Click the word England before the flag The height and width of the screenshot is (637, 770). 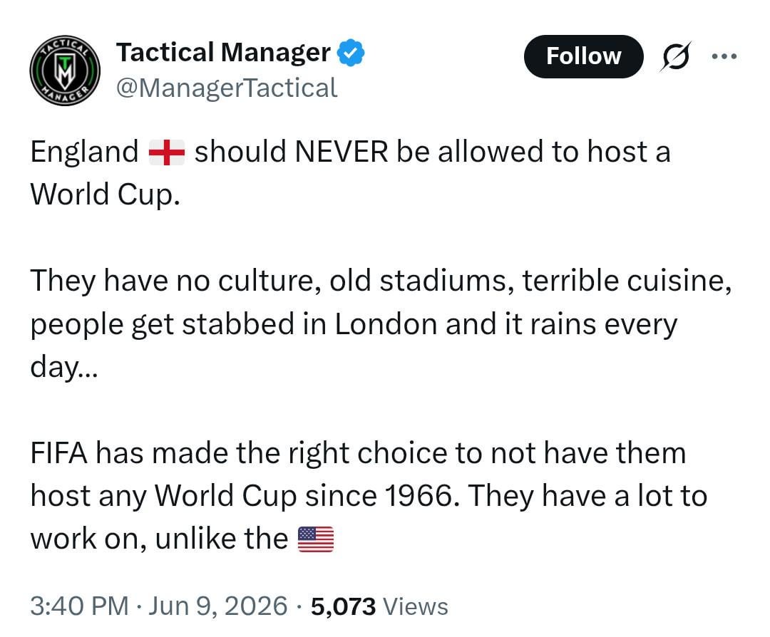click(x=84, y=152)
